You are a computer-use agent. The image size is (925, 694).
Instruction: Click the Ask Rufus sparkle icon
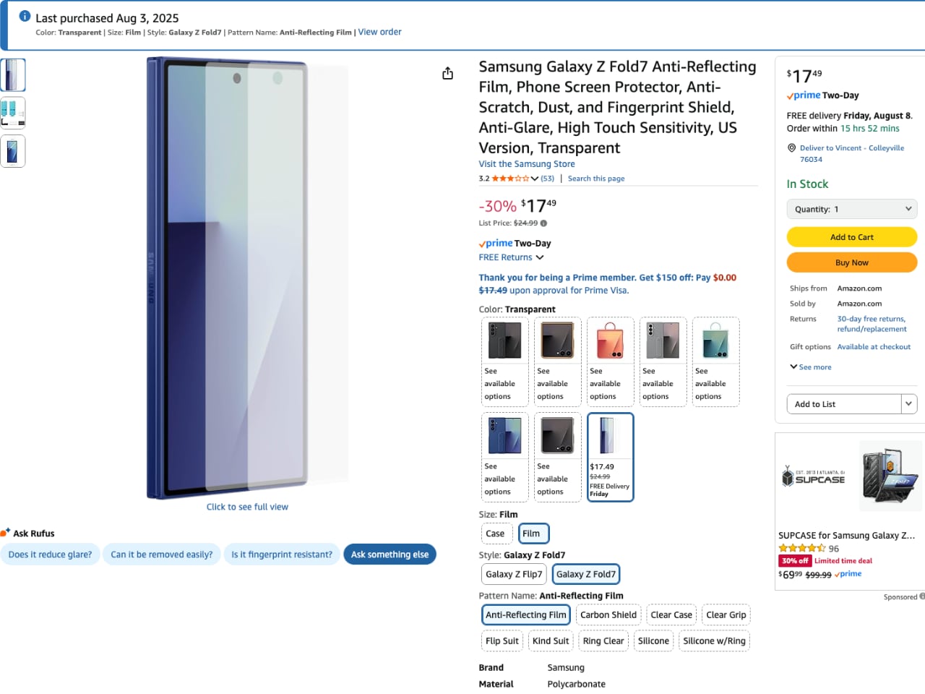pyautogui.click(x=6, y=533)
